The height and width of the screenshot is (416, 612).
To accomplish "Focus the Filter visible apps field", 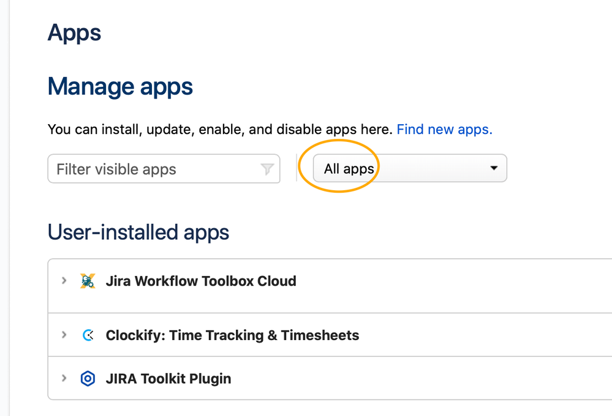I will pyautogui.click(x=164, y=169).
